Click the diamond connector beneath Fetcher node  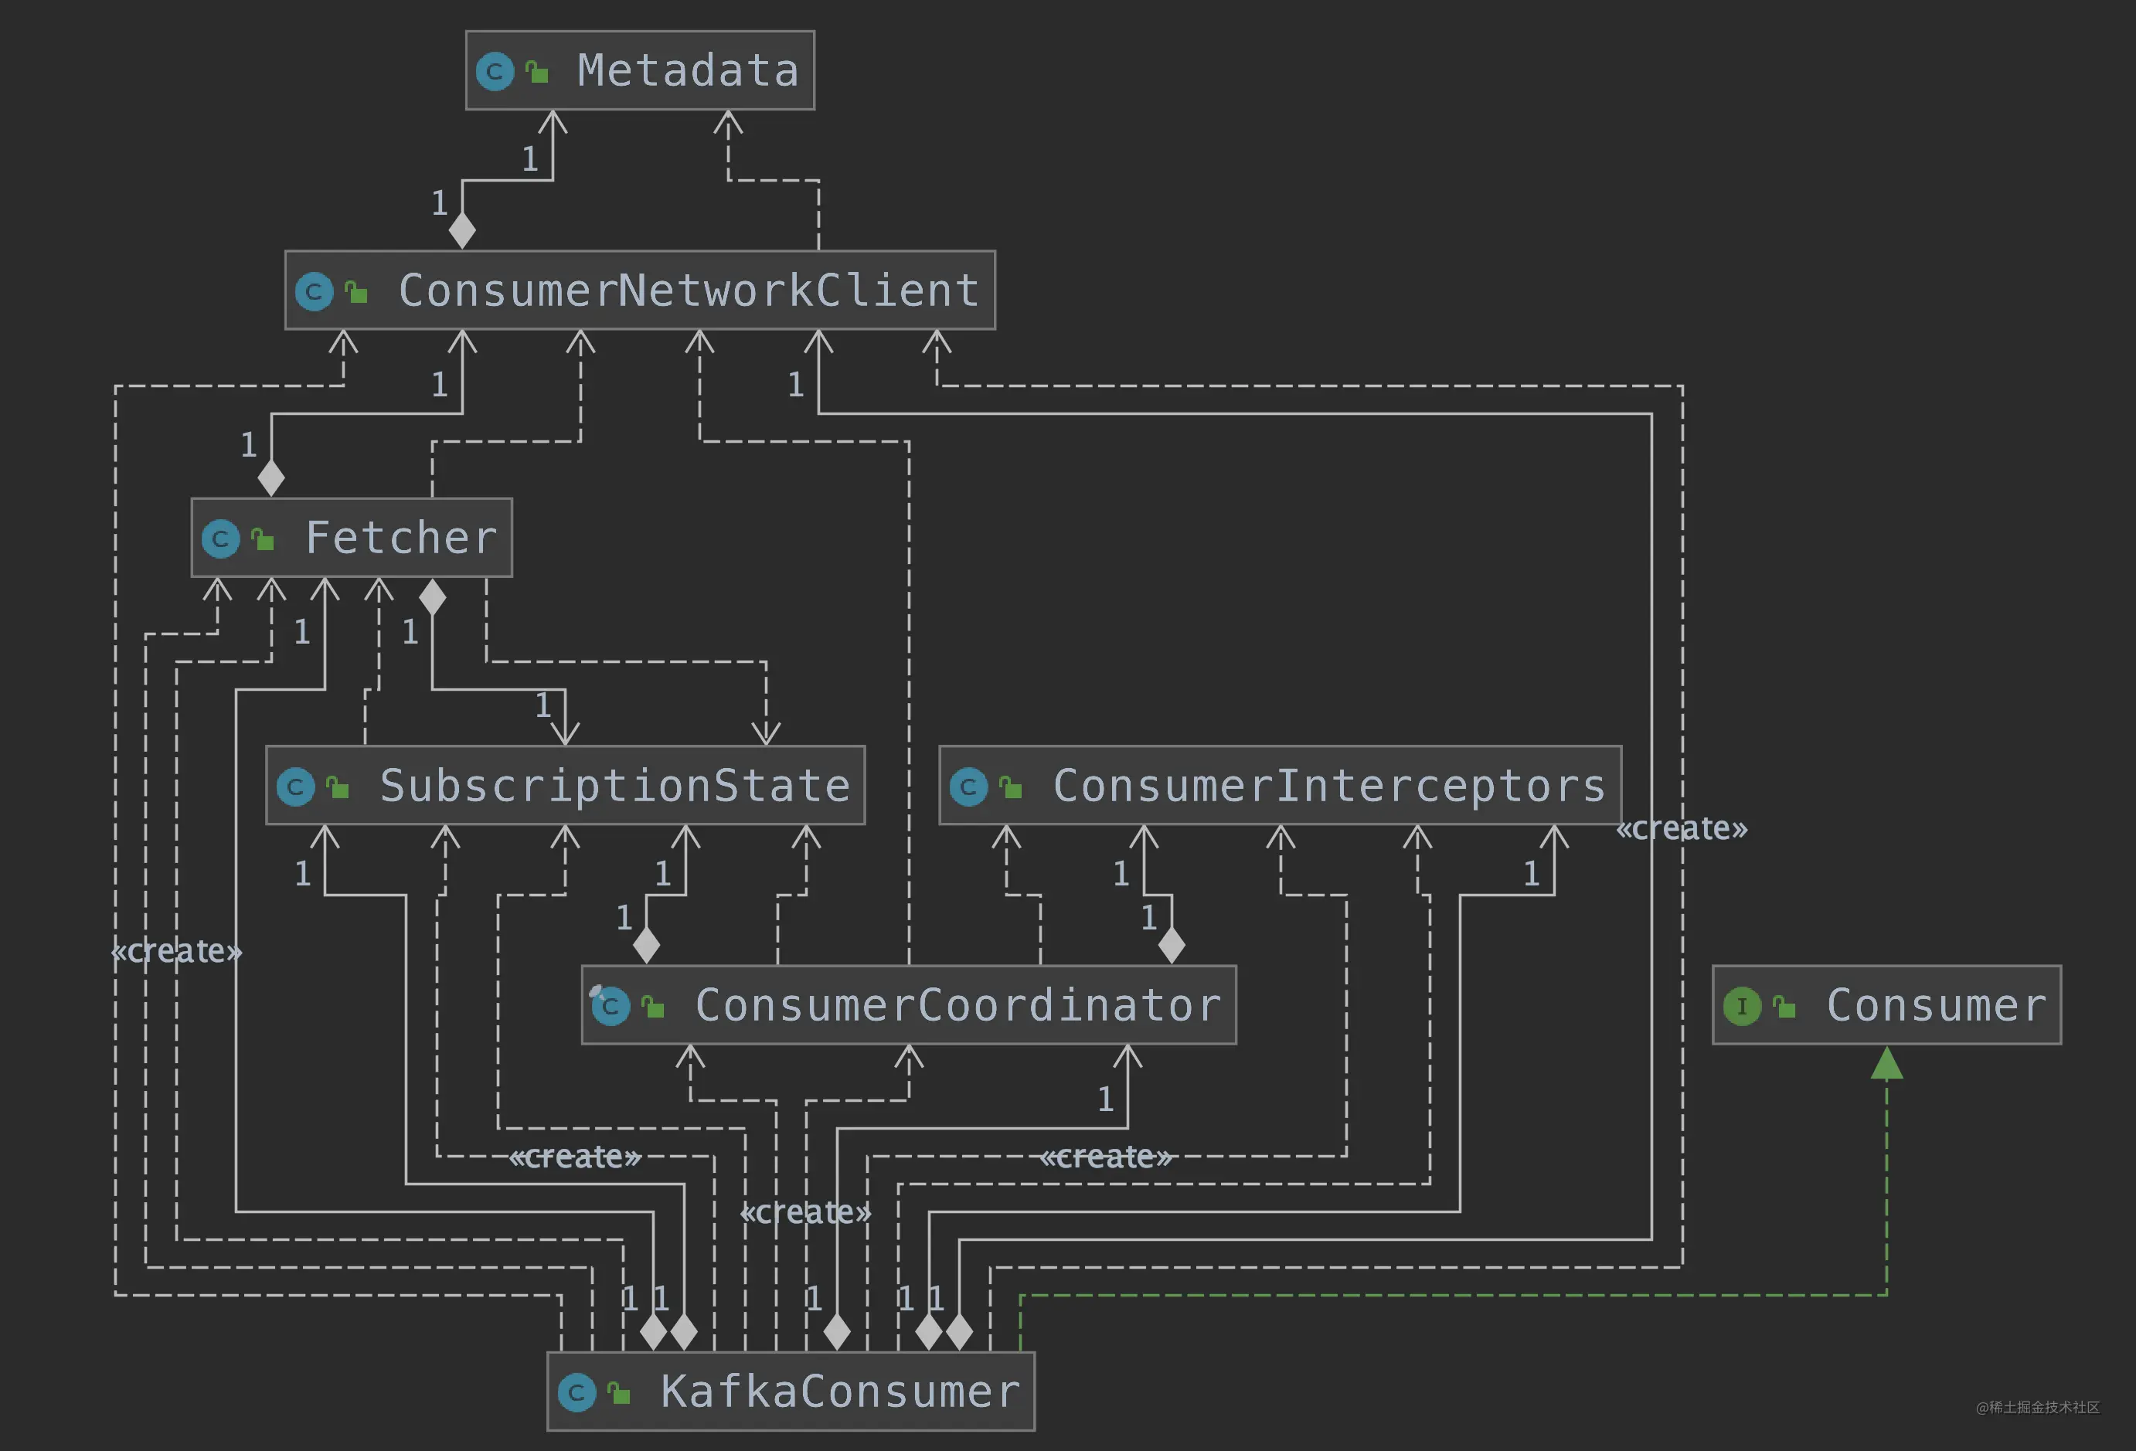coord(432,597)
